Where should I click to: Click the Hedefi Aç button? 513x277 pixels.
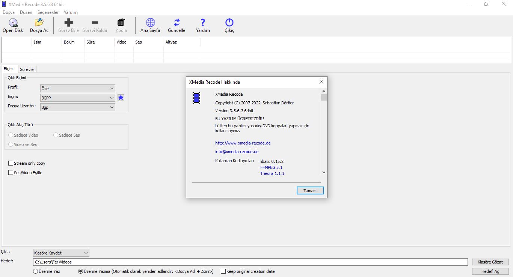coord(490,271)
